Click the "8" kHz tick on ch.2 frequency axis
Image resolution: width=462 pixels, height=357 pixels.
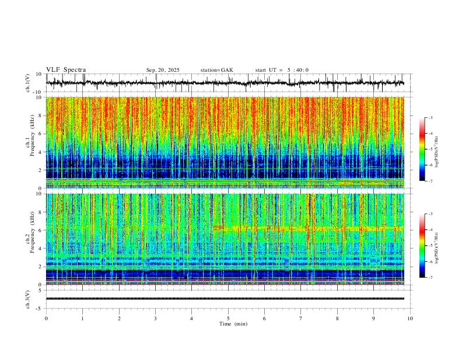[41, 212]
